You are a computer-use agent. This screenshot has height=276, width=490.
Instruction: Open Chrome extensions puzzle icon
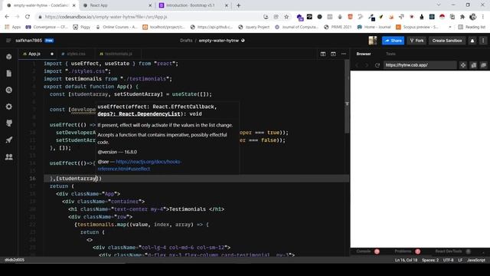pyautogui.click(x=462, y=17)
